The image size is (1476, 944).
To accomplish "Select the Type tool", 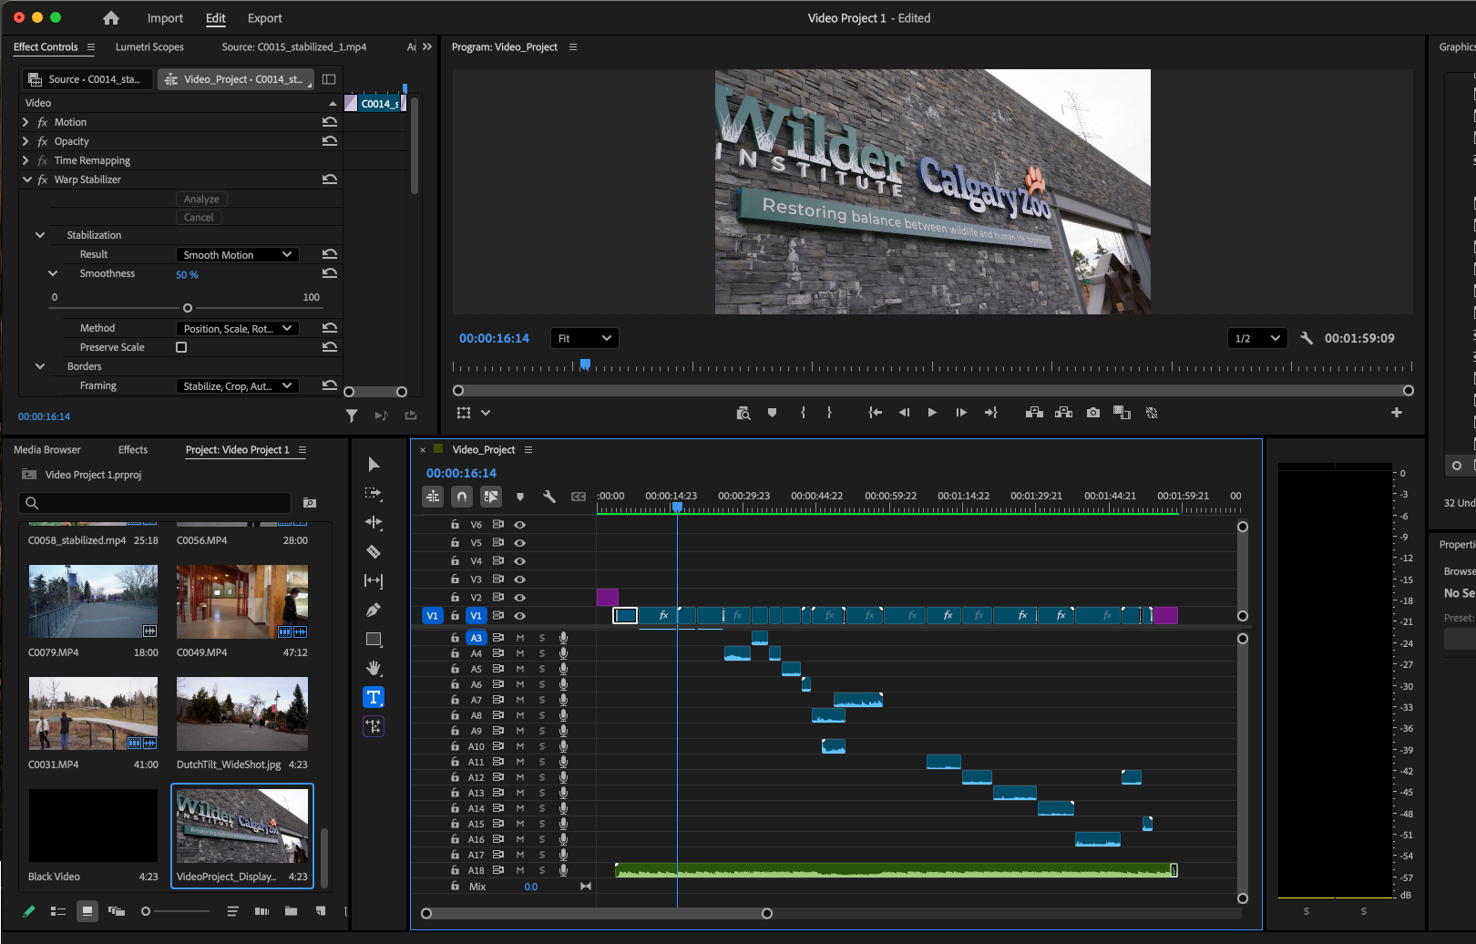I will (373, 697).
